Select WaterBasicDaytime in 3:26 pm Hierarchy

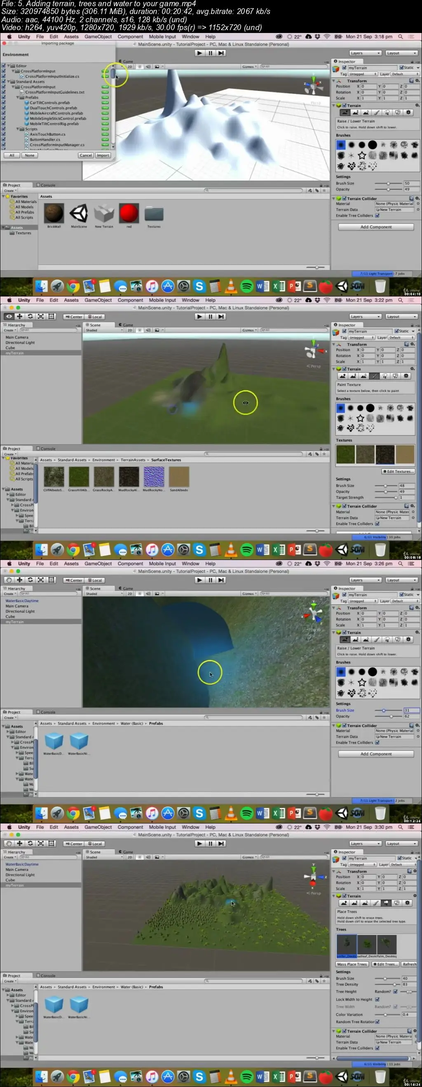[22, 601]
